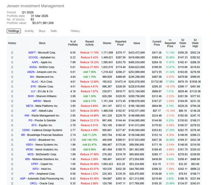Select the -15.10% price change cell

170,111
